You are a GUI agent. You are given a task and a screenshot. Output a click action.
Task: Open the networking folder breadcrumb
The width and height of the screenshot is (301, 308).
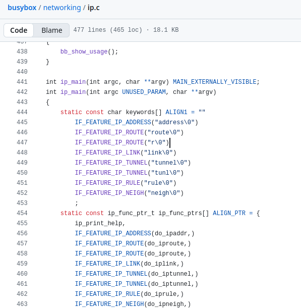point(62,8)
